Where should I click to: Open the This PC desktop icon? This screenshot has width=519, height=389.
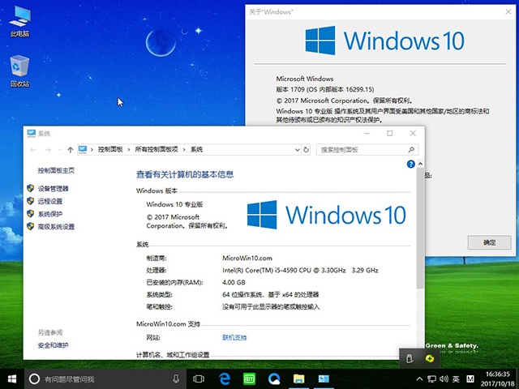pos(19,20)
